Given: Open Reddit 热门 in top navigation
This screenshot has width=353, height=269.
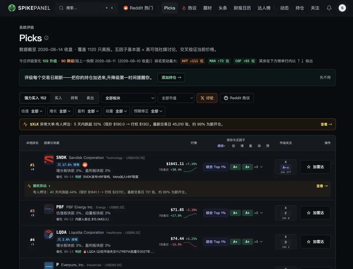Looking at the screenshot, I should pos(138,8).
